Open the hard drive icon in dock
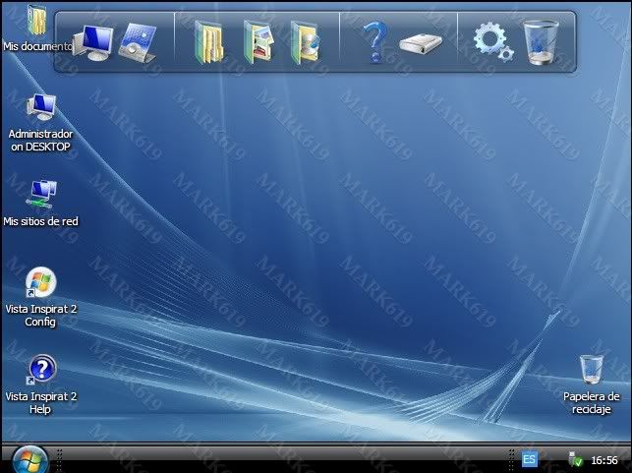The width and height of the screenshot is (632, 473). [x=421, y=43]
